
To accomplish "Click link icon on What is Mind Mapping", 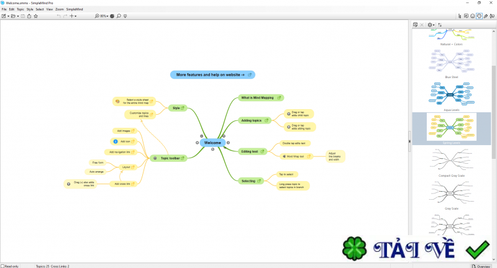I will pyautogui.click(x=279, y=98).
